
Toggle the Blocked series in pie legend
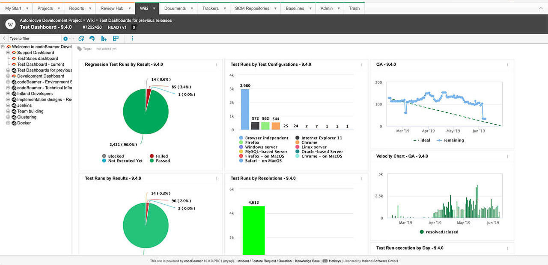pyautogui.click(x=113, y=156)
